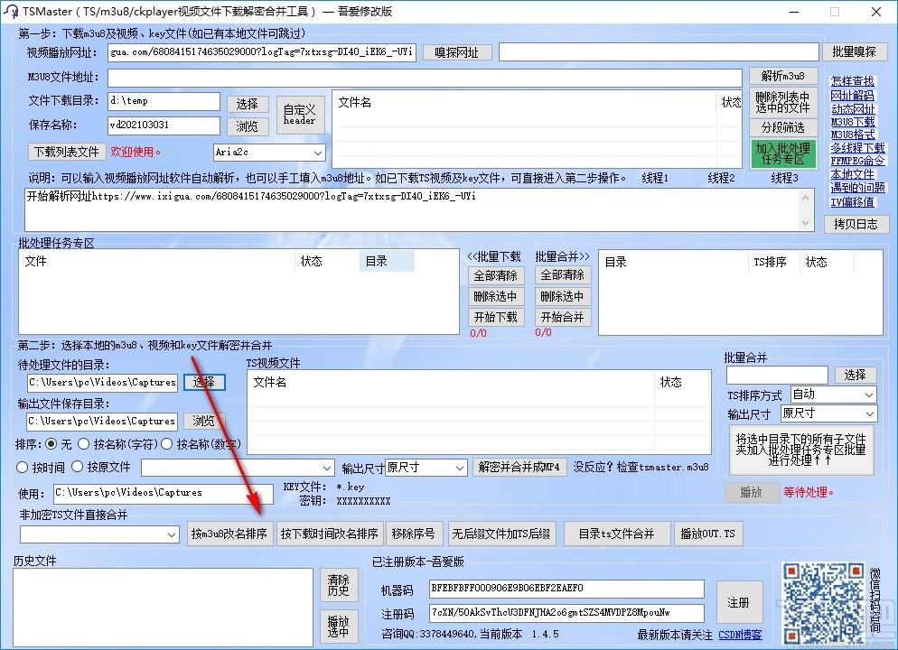Click the 移除序号 button

tap(414, 534)
